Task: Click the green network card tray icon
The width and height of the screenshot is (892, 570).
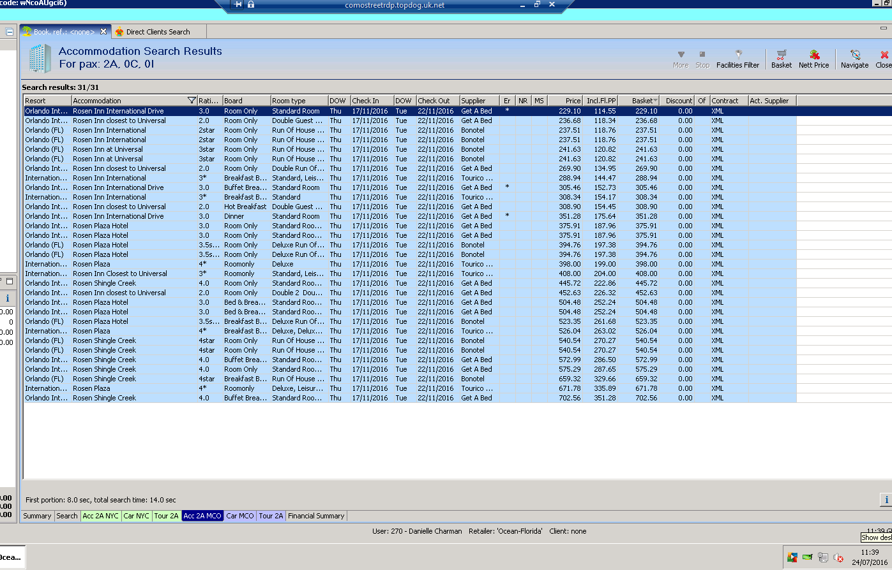Action: (x=808, y=558)
